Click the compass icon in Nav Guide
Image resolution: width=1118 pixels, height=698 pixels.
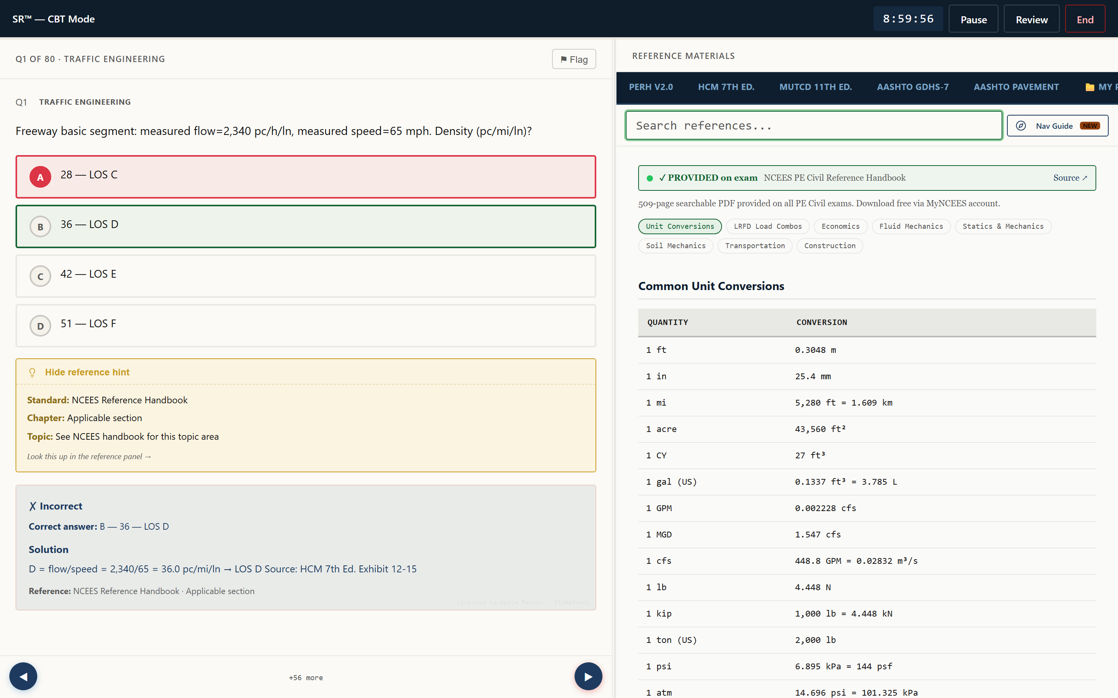1021,126
